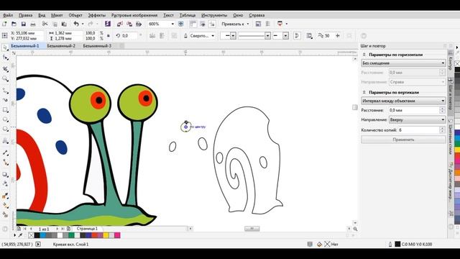Click the 'Страница 1' page tab
Image resolution: width=460 pixels, height=259 pixels.
coord(87,229)
